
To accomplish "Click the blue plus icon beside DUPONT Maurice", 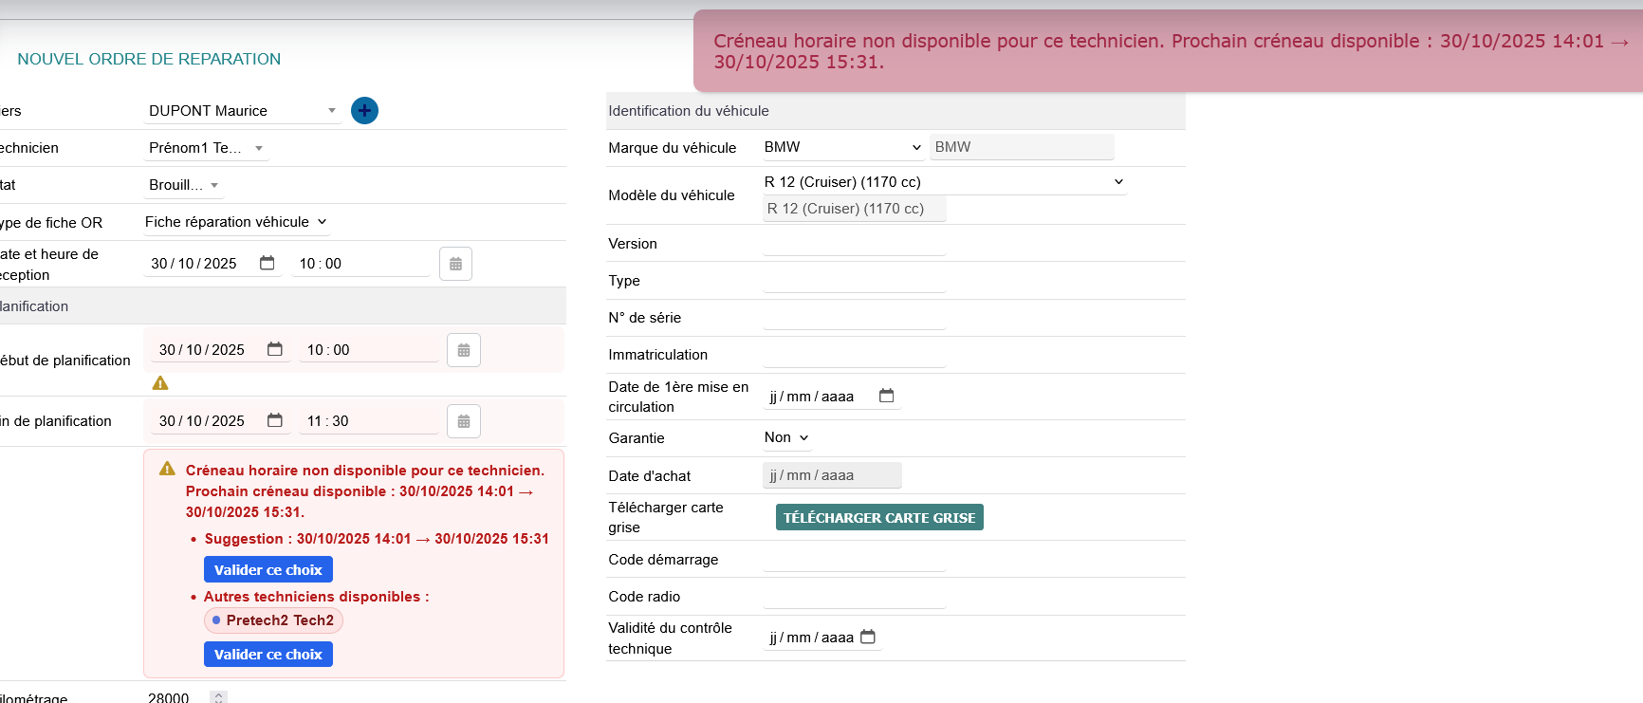I will click(364, 111).
